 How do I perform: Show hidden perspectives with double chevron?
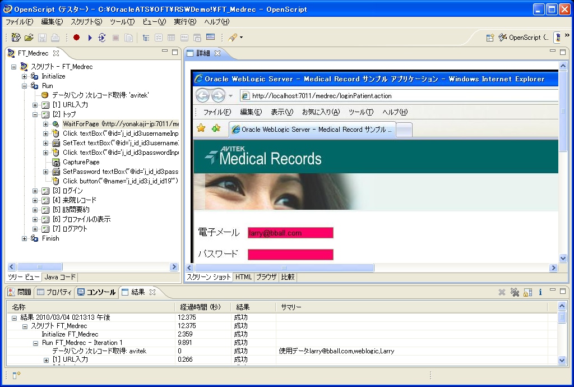(567, 35)
